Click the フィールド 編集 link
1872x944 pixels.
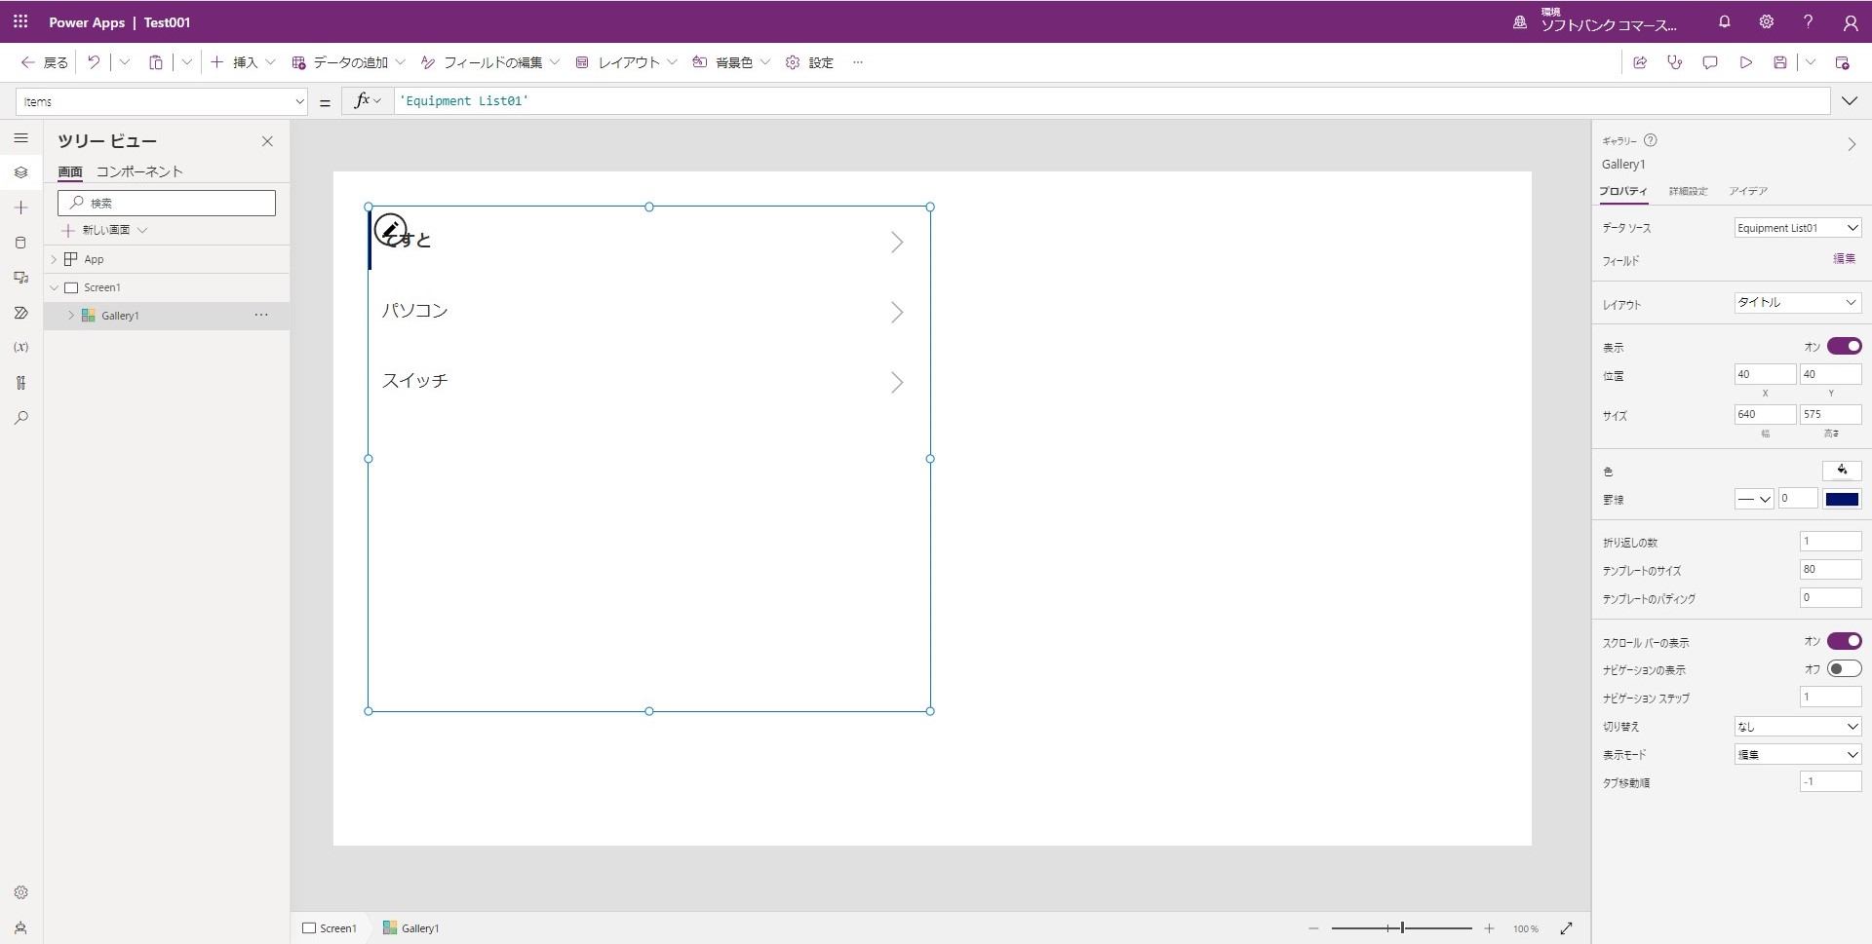coord(1844,259)
